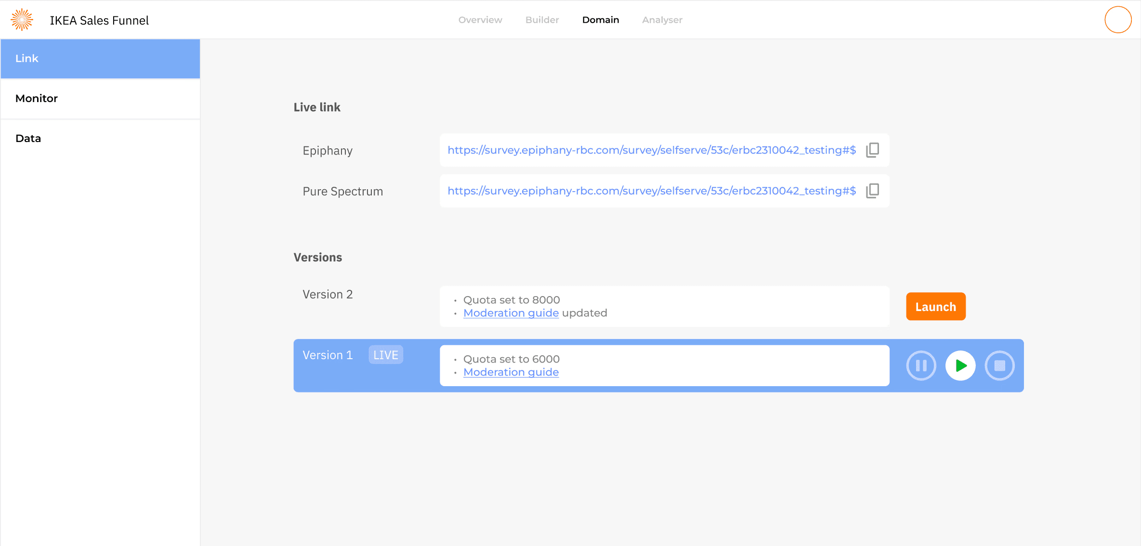Image resolution: width=1141 pixels, height=546 pixels.
Task: Pause the live Version 1
Action: [921, 366]
